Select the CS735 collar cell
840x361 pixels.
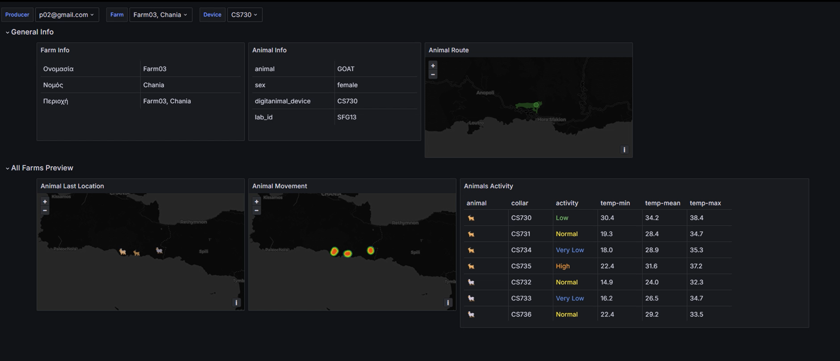click(521, 266)
